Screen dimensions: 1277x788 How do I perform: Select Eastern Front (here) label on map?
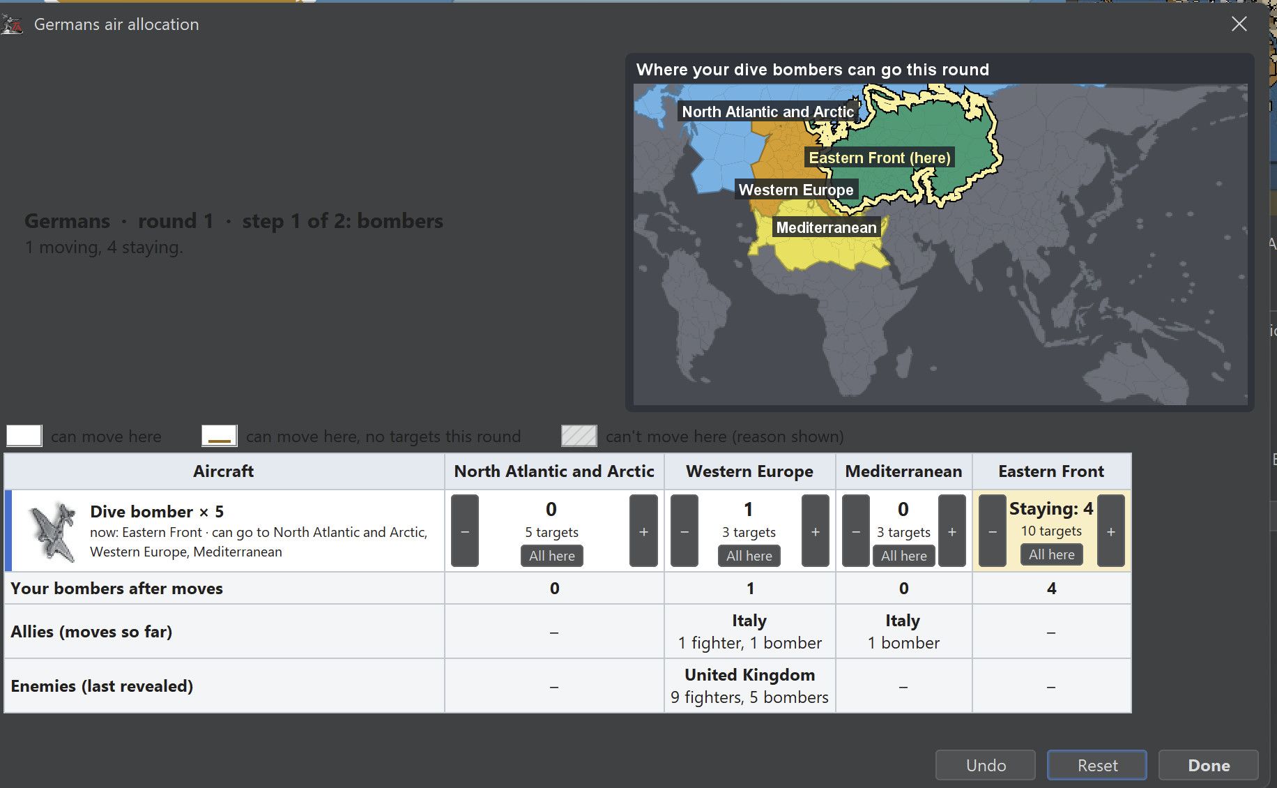tap(880, 158)
